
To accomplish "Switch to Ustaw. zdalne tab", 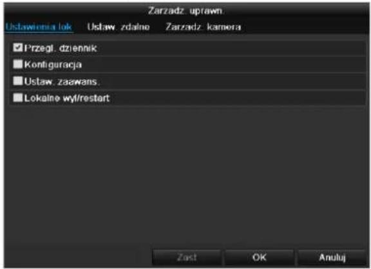I will [119, 27].
